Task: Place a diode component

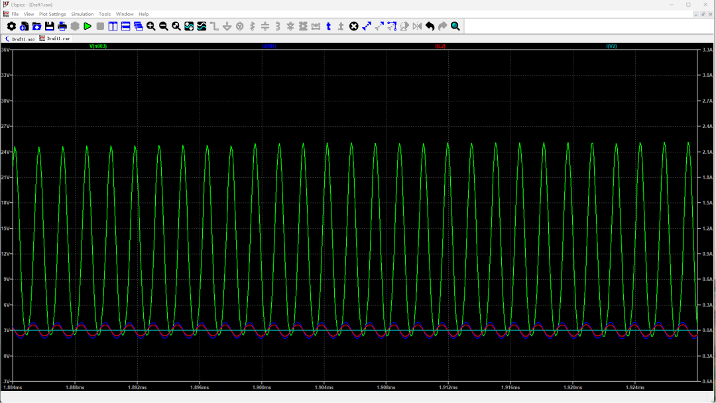Action: [x=290, y=27]
